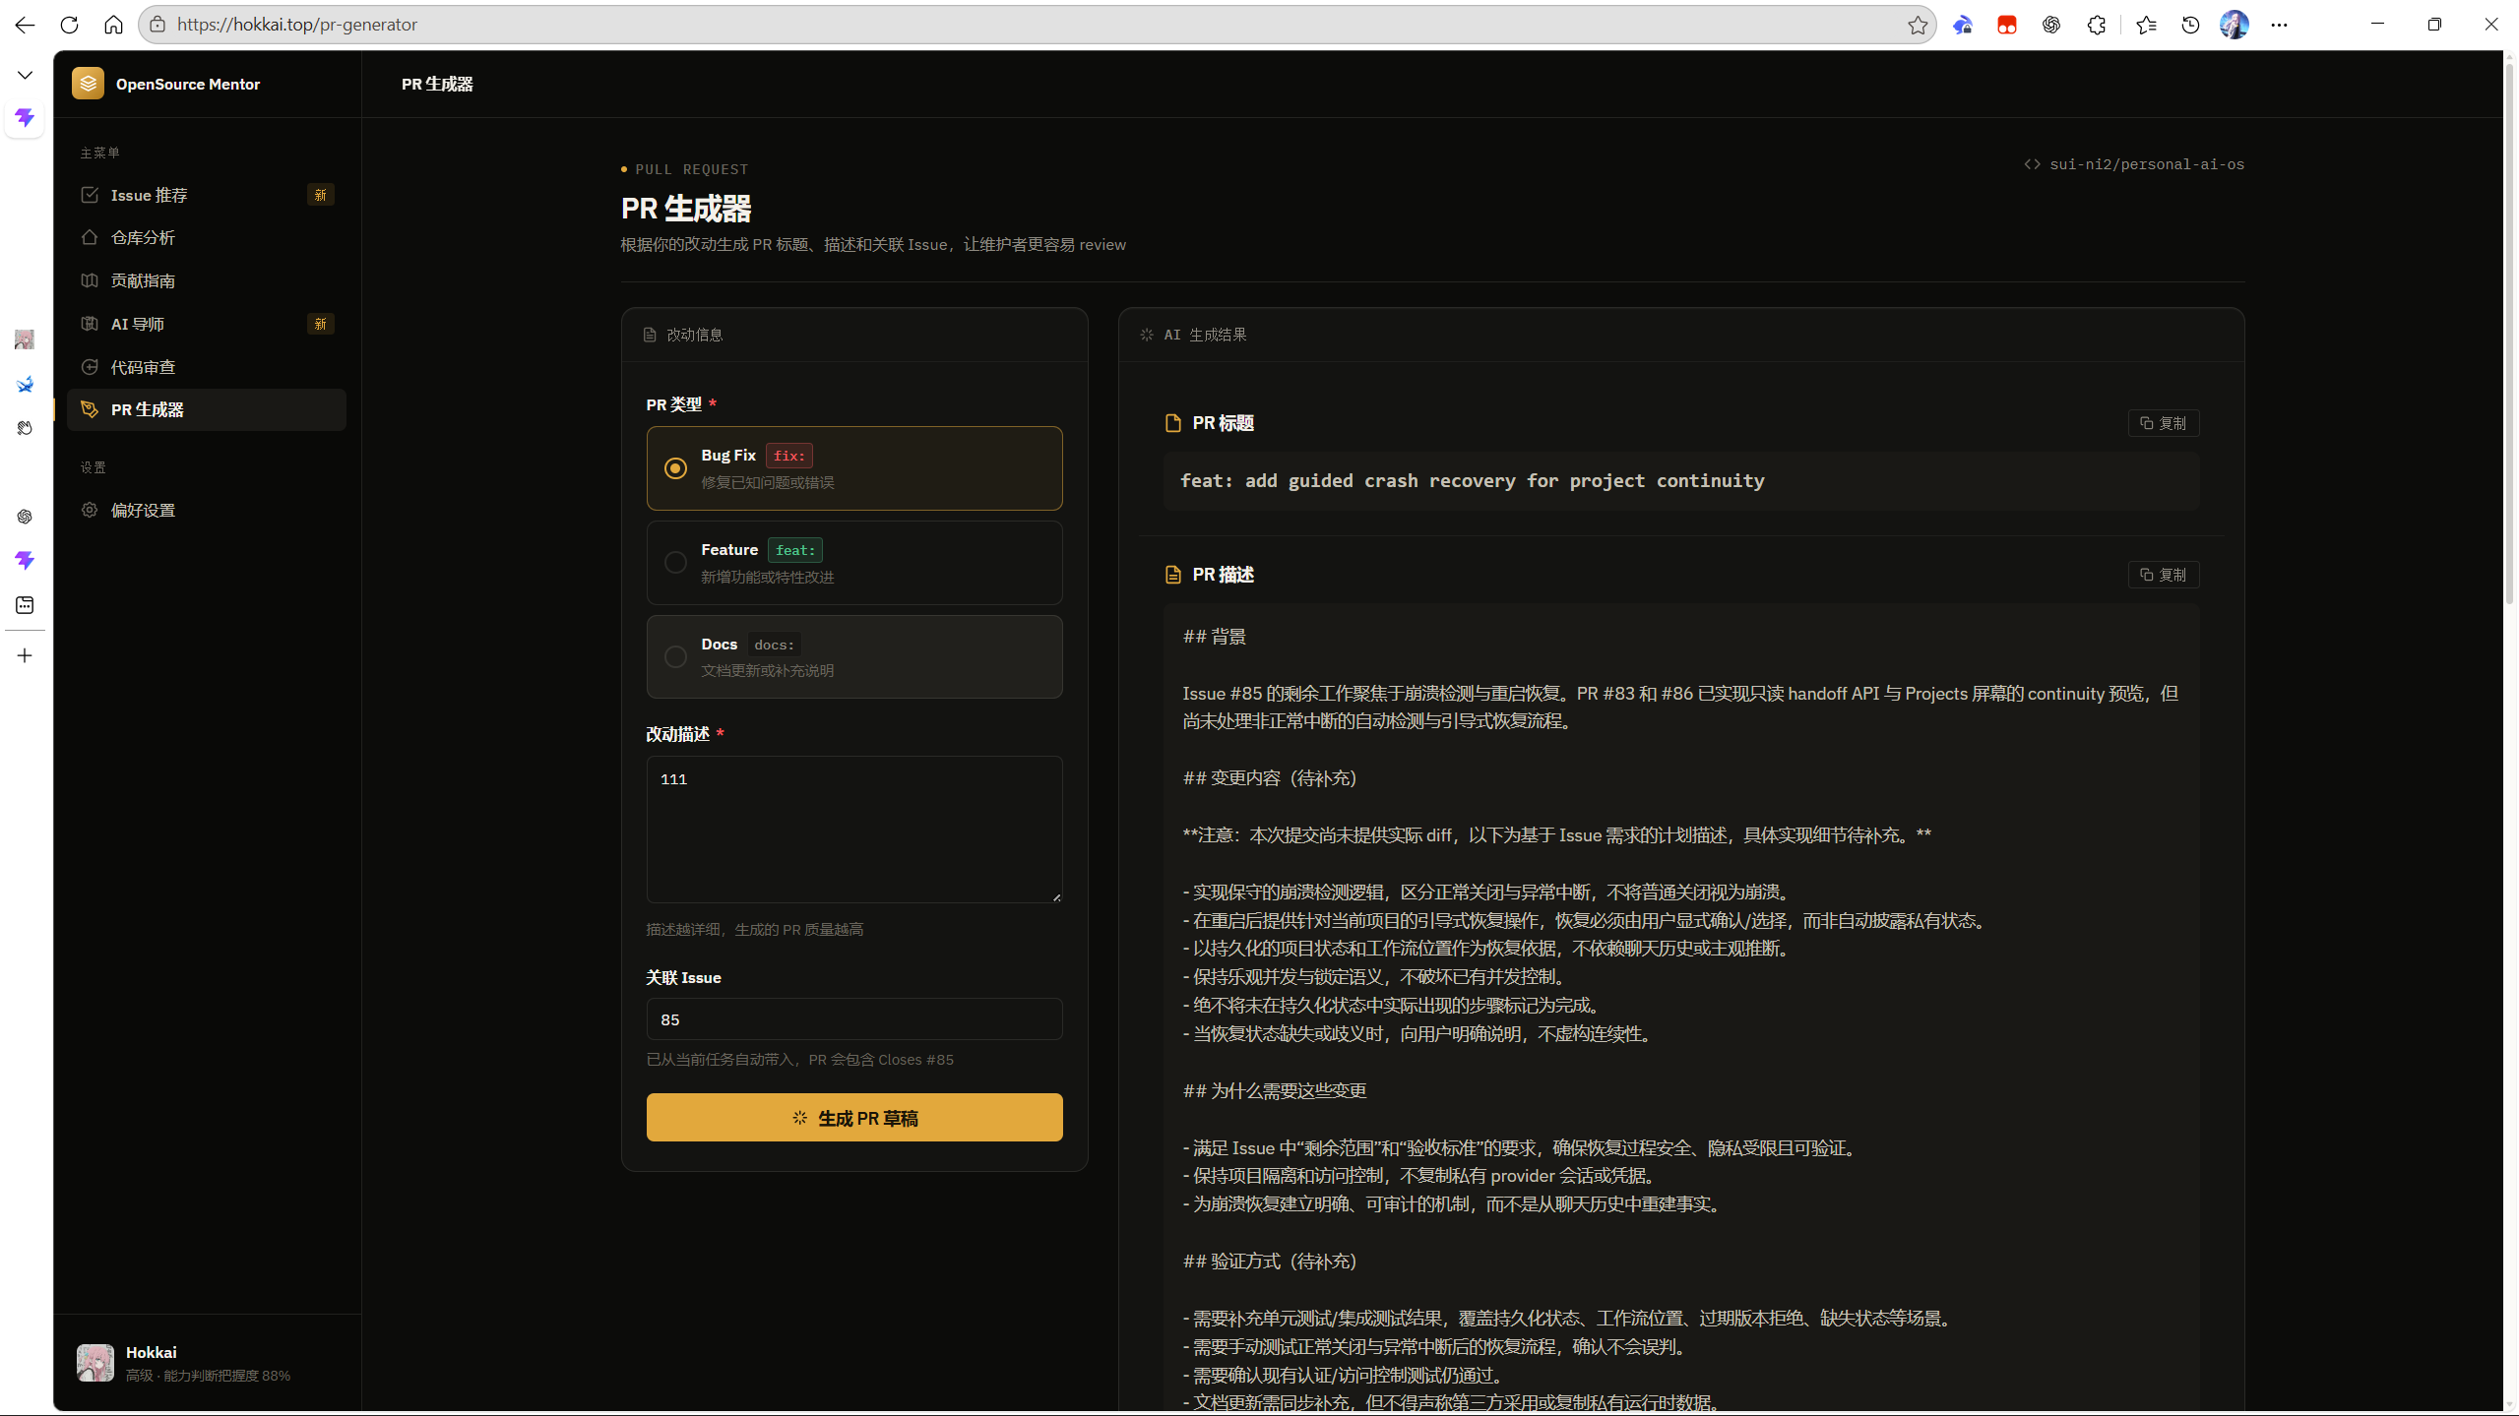Click the PR 生成器 header title in top bar

tap(437, 84)
